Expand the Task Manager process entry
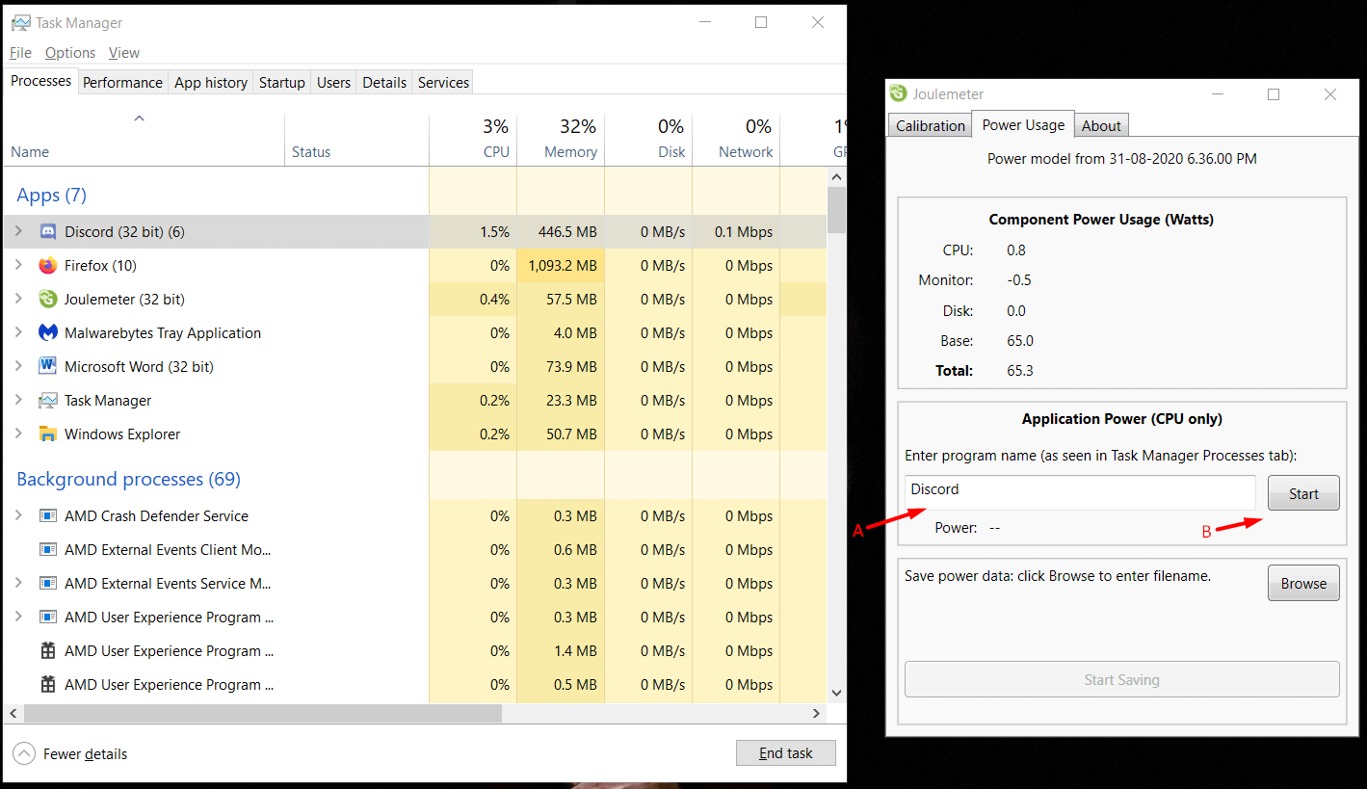The height and width of the screenshot is (789, 1367). tap(18, 400)
